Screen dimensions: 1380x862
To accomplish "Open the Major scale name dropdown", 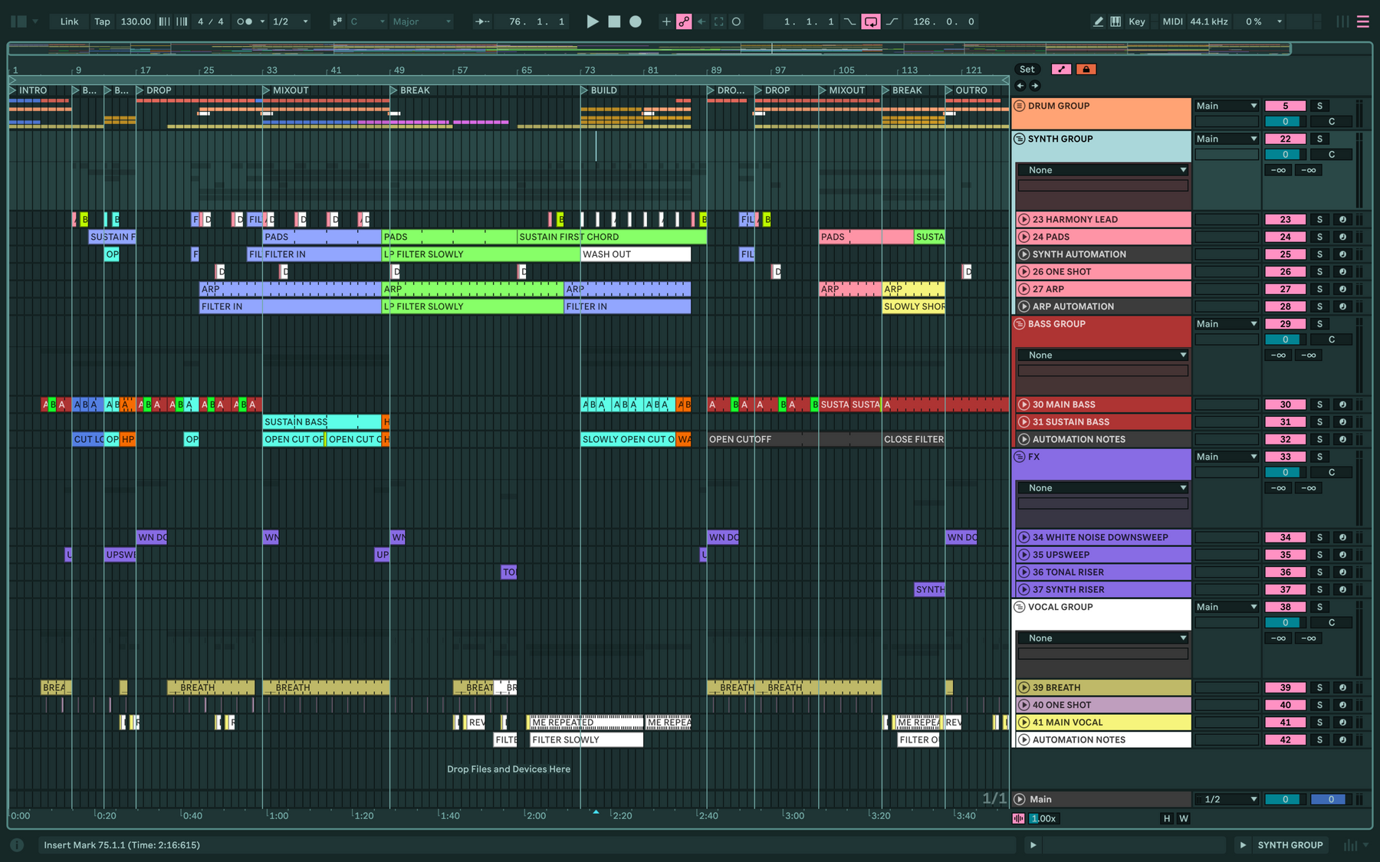I will [422, 21].
